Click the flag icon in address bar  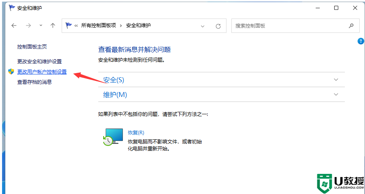coord(69,25)
